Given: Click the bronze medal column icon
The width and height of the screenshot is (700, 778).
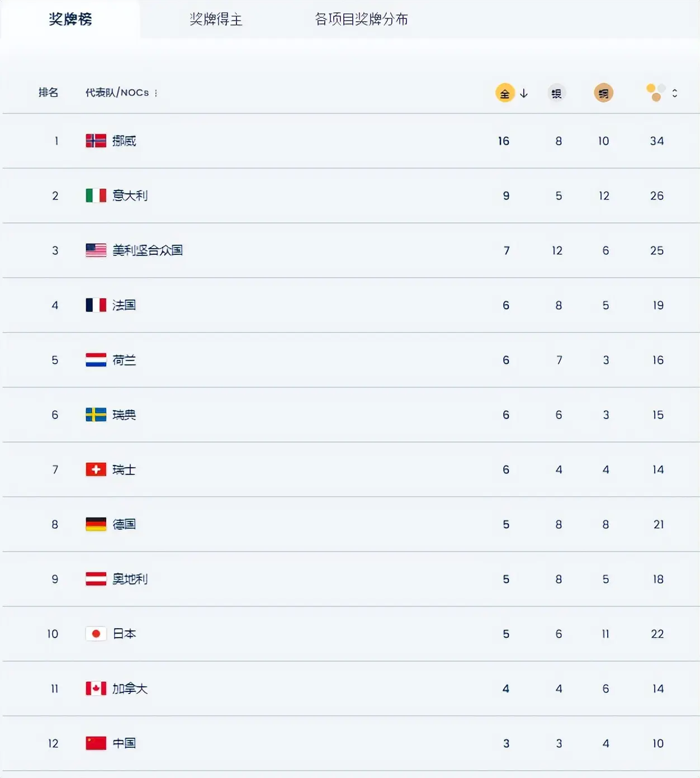Looking at the screenshot, I should coord(603,93).
